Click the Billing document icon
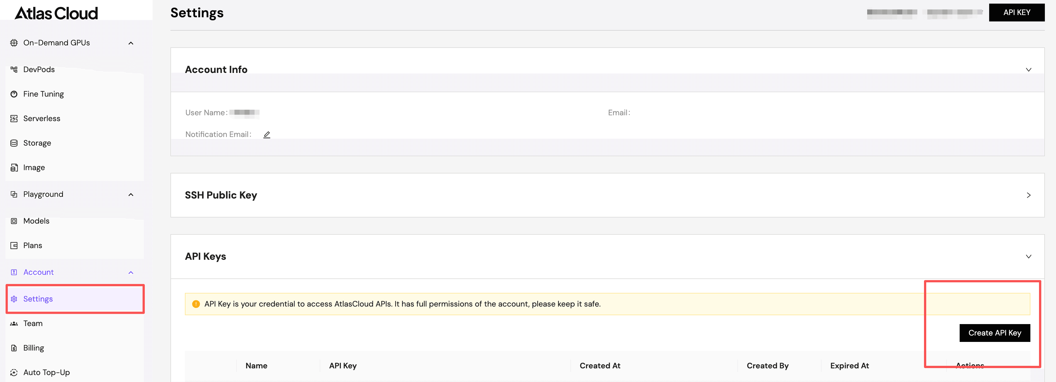1056x382 pixels. (x=14, y=348)
